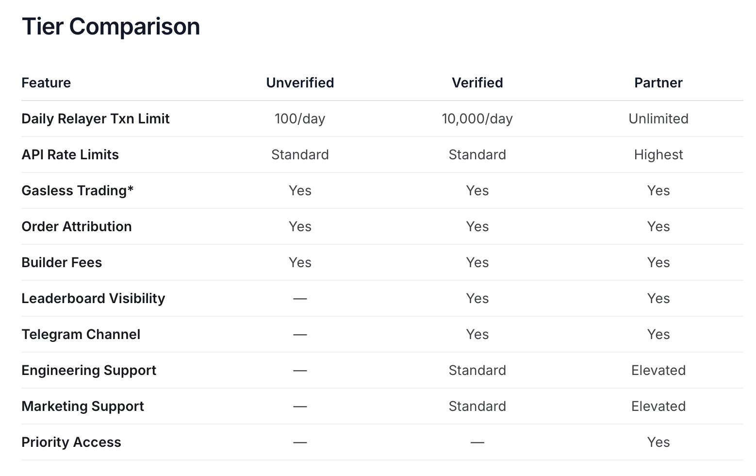Select the Marketing Support row label

(x=82, y=406)
